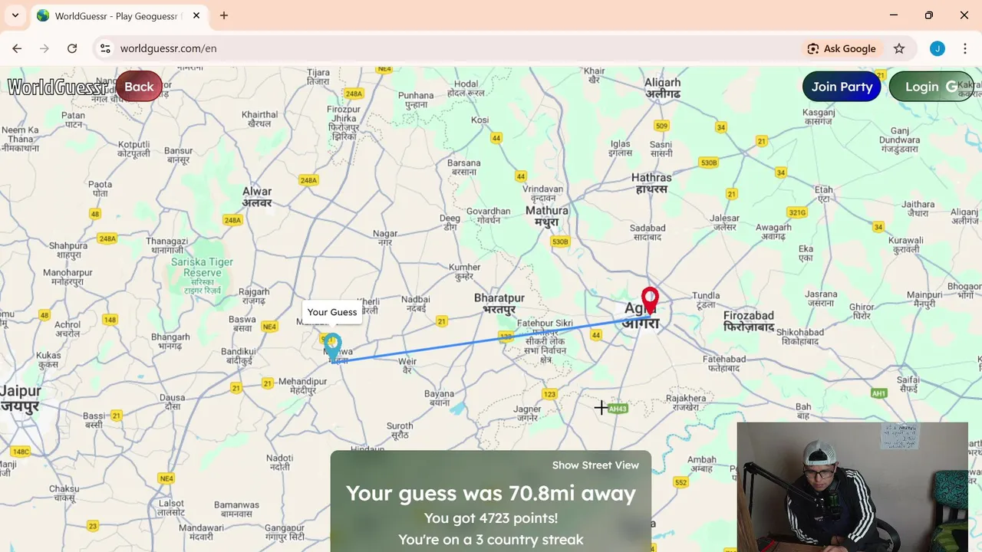982x552 pixels.
Task: Click the Sariska Tiger Reserve label
Action: (x=203, y=276)
